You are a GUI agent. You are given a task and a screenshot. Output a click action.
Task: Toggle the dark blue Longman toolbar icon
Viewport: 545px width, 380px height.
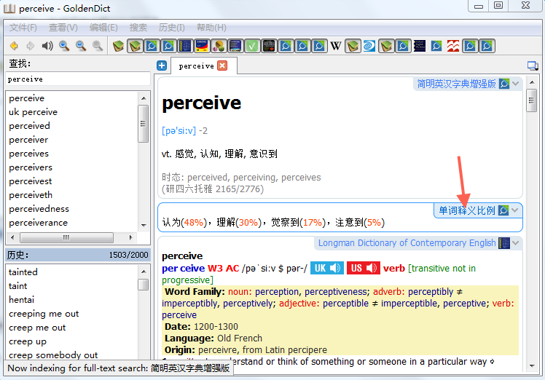pyautogui.click(x=185, y=46)
